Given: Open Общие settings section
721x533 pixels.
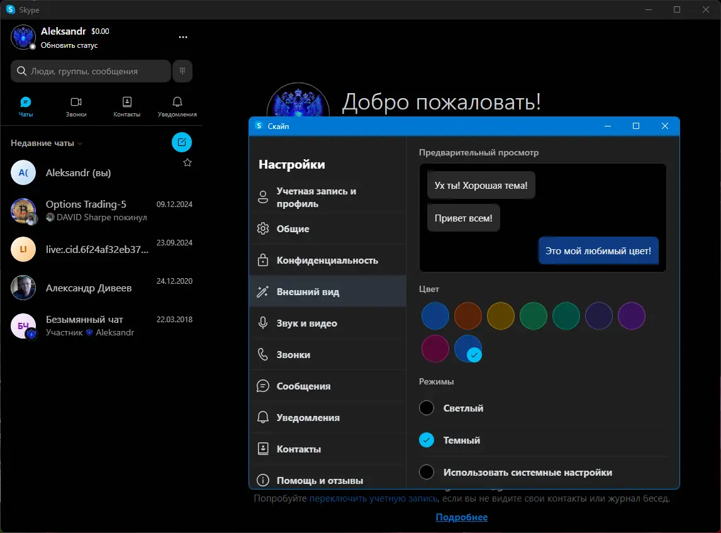Looking at the screenshot, I should 328,228.
